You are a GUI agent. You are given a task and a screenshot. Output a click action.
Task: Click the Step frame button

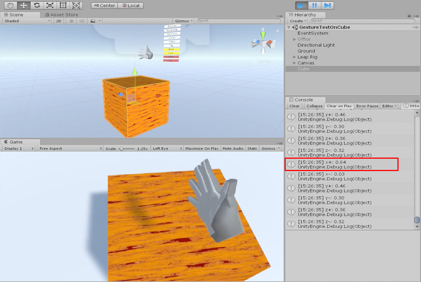point(327,6)
